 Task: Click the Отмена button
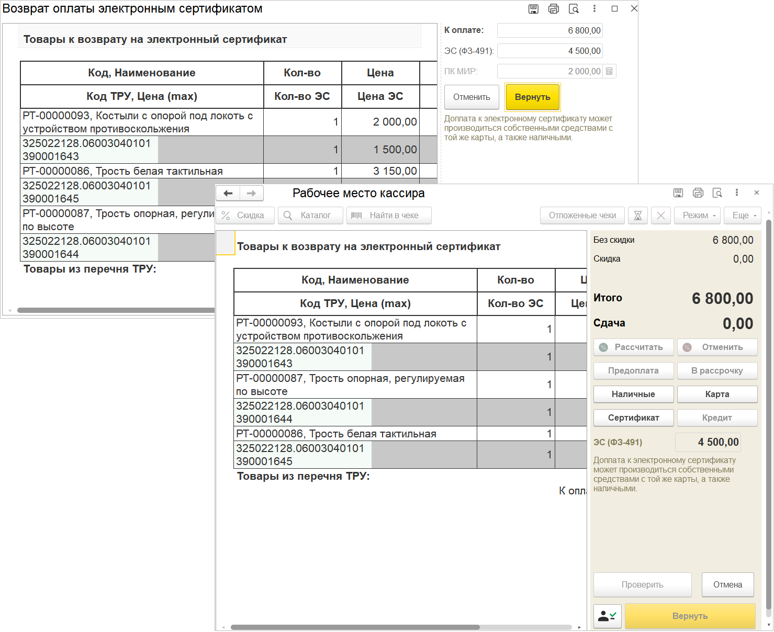click(x=728, y=585)
